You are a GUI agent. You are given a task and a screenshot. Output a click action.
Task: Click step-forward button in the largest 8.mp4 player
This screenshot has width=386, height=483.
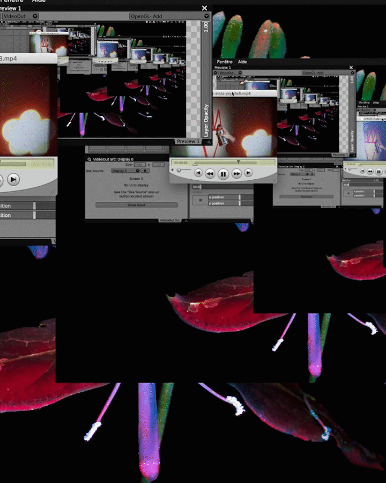pos(13,179)
